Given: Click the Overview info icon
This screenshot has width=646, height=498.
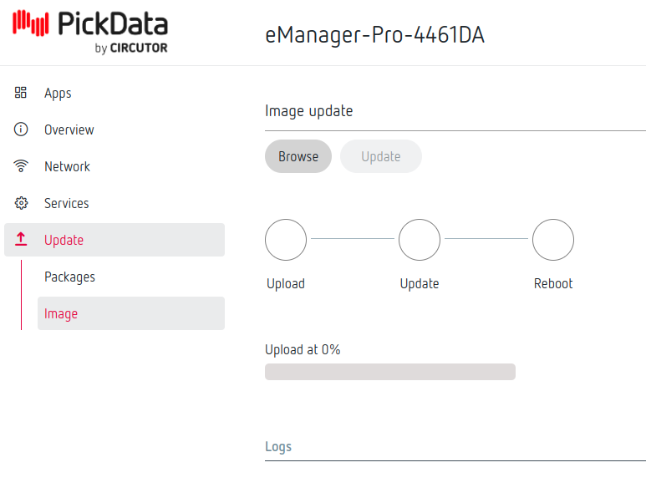Looking at the screenshot, I should coord(22,130).
